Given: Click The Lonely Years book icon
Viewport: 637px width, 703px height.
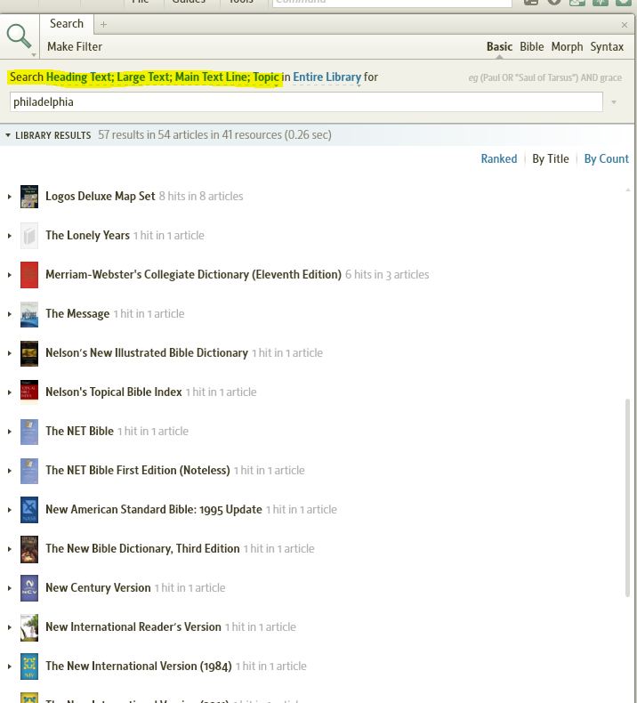Looking at the screenshot, I should [29, 236].
